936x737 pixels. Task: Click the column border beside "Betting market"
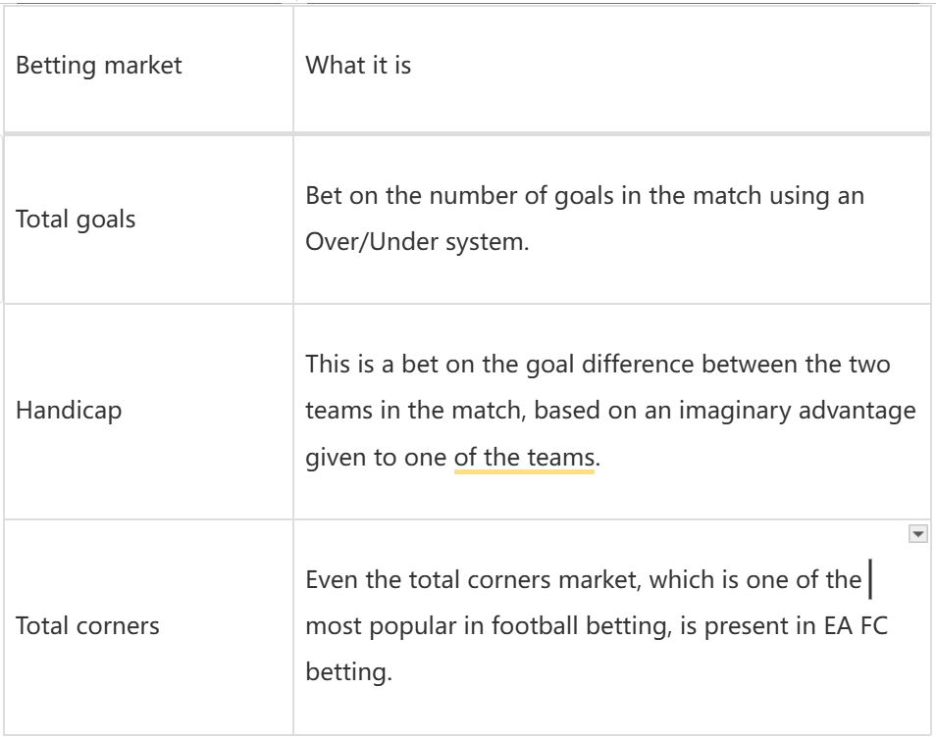coord(293,66)
